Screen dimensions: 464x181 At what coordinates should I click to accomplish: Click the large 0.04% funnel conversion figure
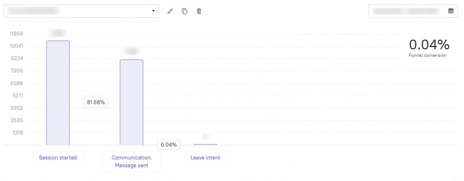pyautogui.click(x=430, y=45)
